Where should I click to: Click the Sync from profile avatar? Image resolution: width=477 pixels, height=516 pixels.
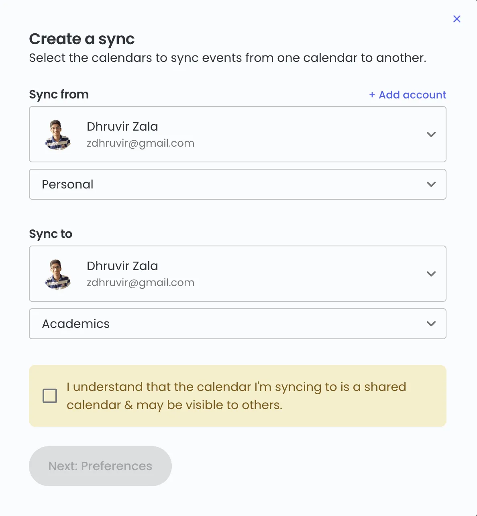coord(58,135)
